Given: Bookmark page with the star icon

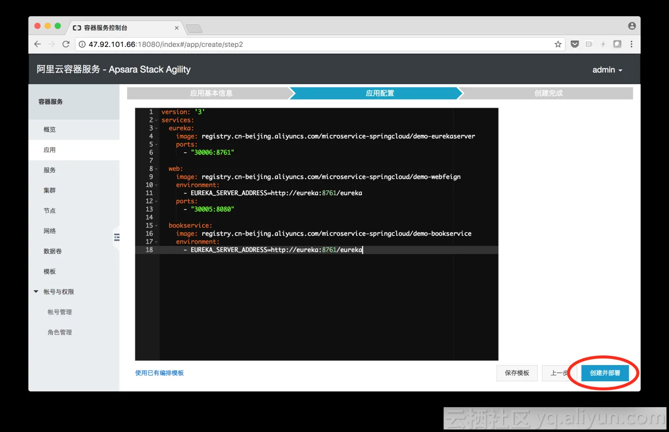Looking at the screenshot, I should coord(558,44).
